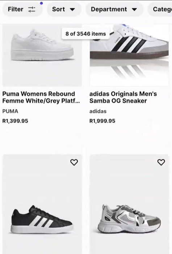Tap the filter sliders icon
The width and height of the screenshot is (172, 254).
point(32,9)
